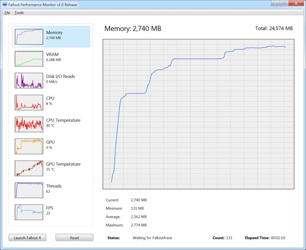
Task: Select the Disk I/O Reads graph thumbnail
Action: tap(29, 81)
